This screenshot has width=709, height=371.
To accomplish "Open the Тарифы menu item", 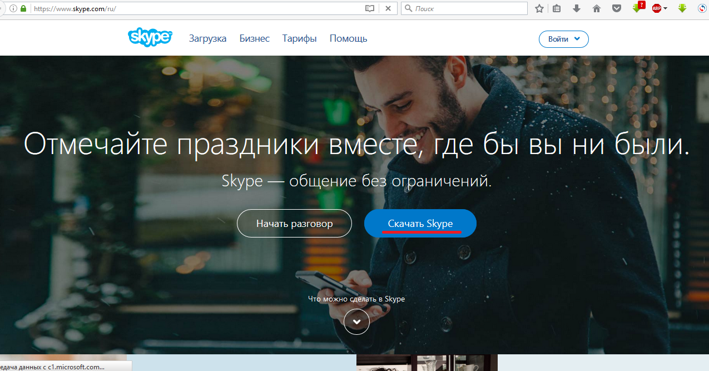I will click(x=299, y=38).
